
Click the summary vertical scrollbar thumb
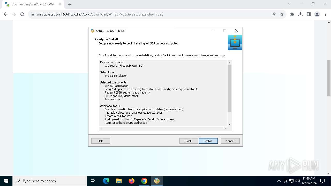[229, 88]
